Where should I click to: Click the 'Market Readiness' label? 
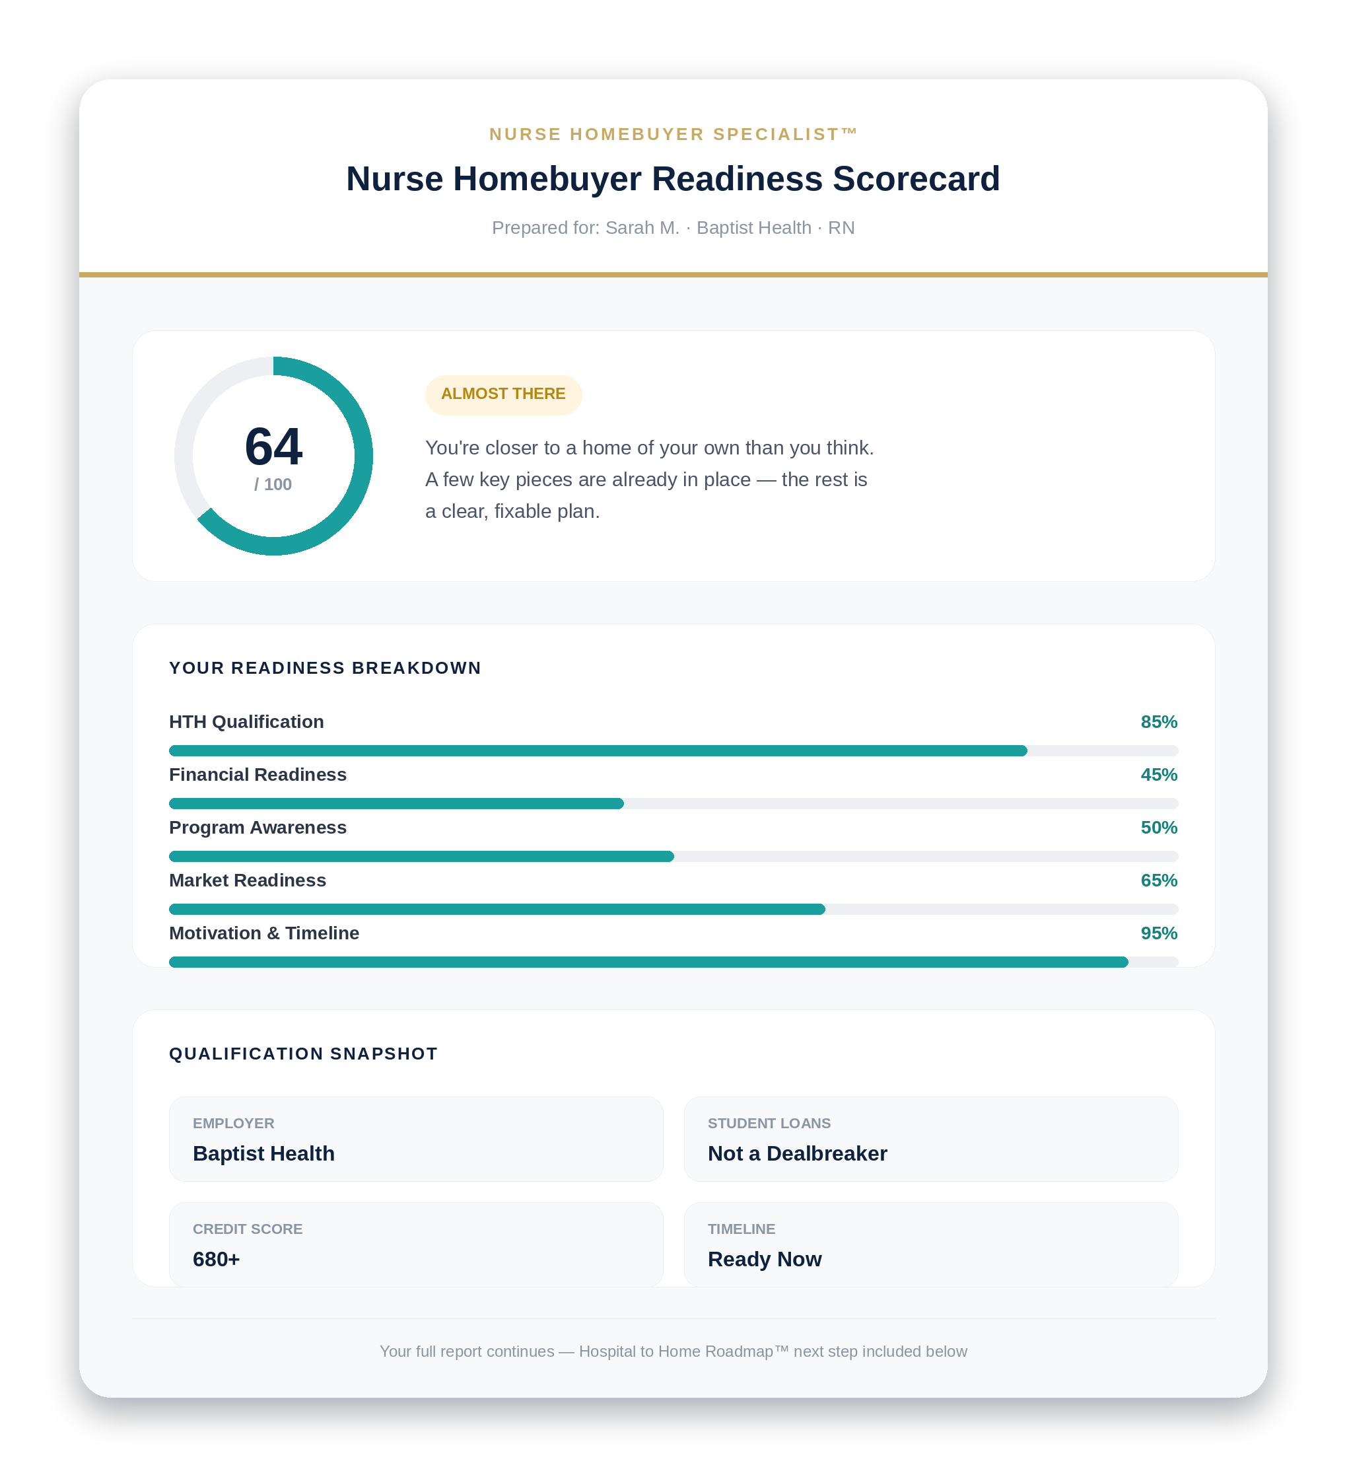click(x=248, y=880)
